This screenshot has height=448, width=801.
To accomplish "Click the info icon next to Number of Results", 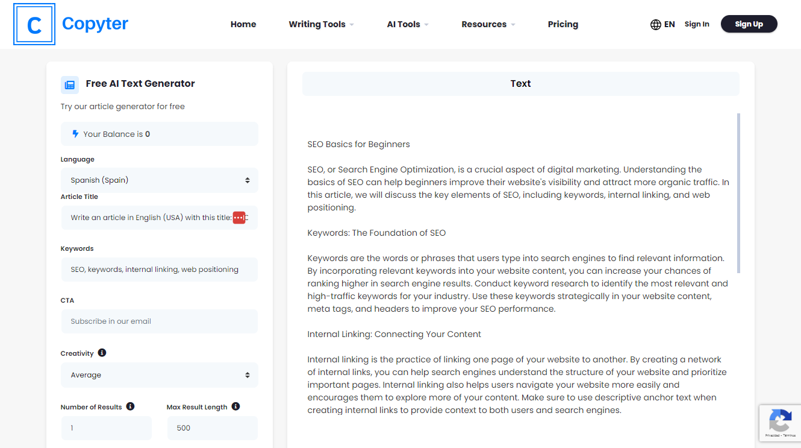I will pyautogui.click(x=130, y=406).
